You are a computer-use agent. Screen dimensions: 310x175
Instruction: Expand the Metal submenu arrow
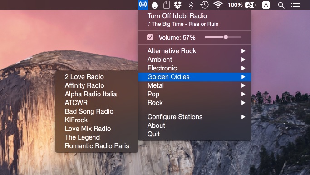(x=243, y=85)
